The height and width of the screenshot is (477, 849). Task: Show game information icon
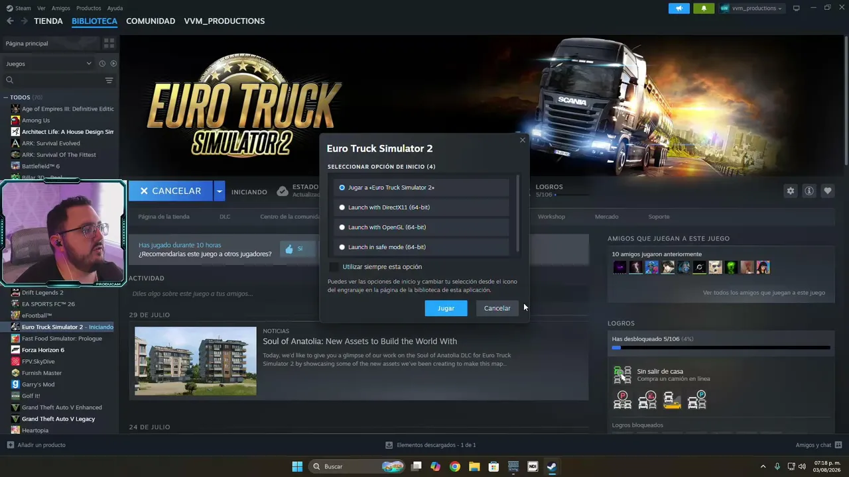(x=809, y=191)
